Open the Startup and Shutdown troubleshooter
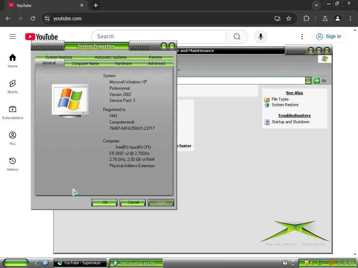 291,122
